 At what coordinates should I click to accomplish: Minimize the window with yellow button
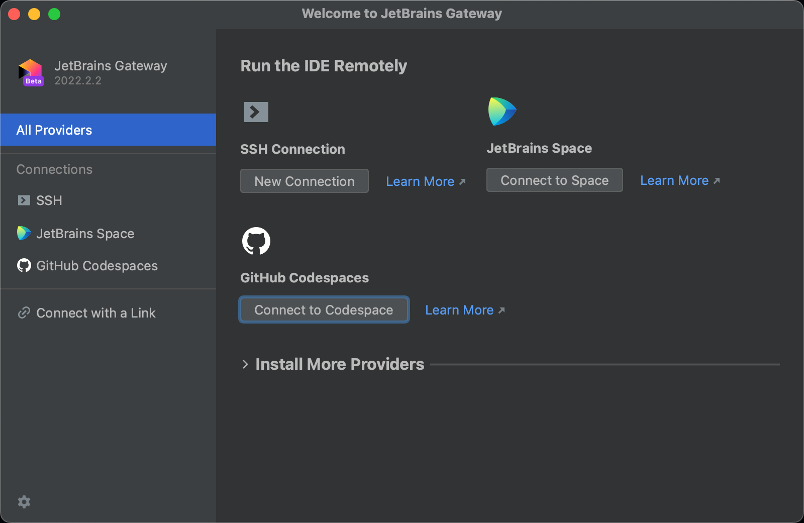pos(34,14)
